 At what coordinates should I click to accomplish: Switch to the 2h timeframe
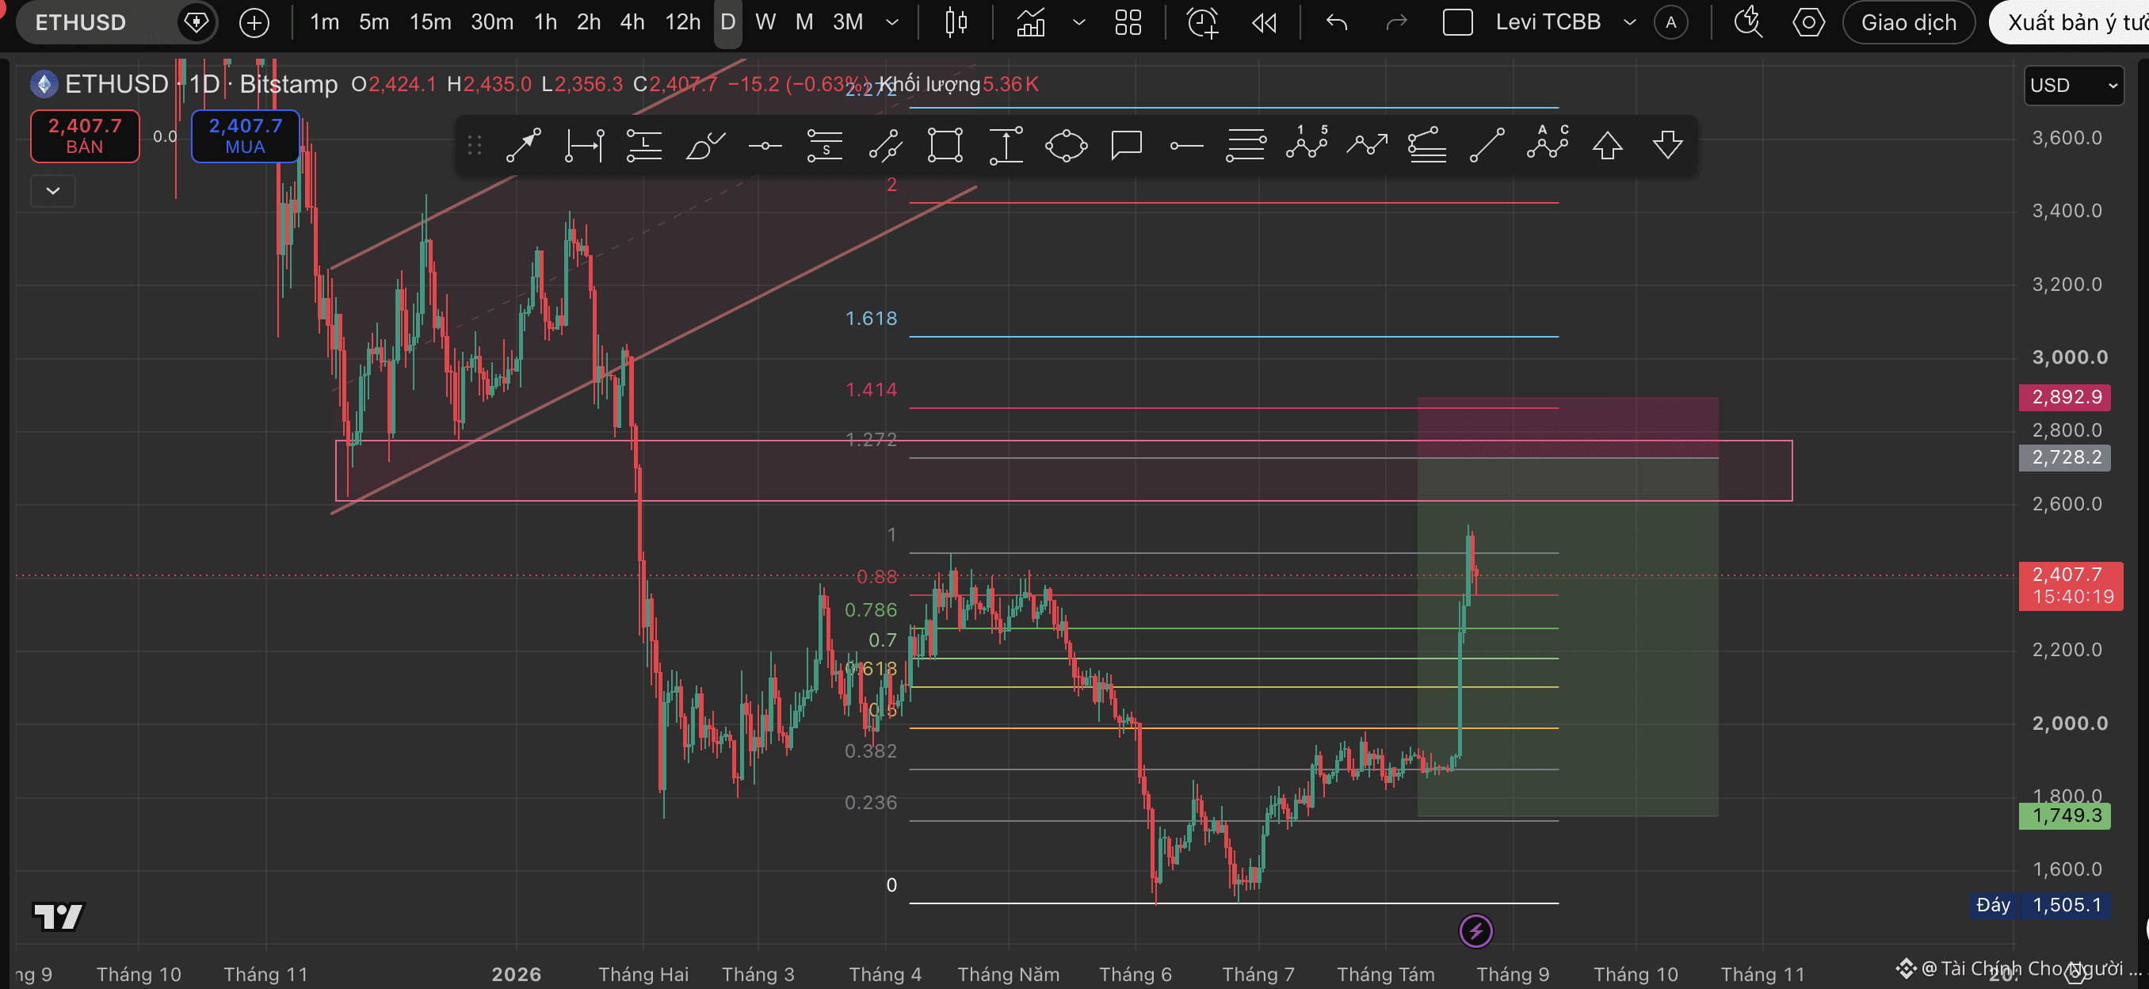pyautogui.click(x=589, y=22)
